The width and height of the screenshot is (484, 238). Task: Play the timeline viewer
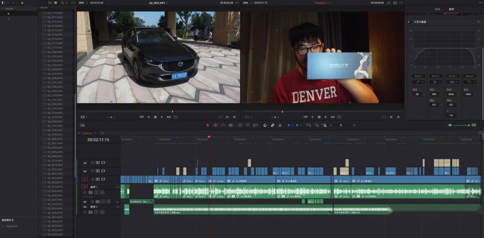326,117
